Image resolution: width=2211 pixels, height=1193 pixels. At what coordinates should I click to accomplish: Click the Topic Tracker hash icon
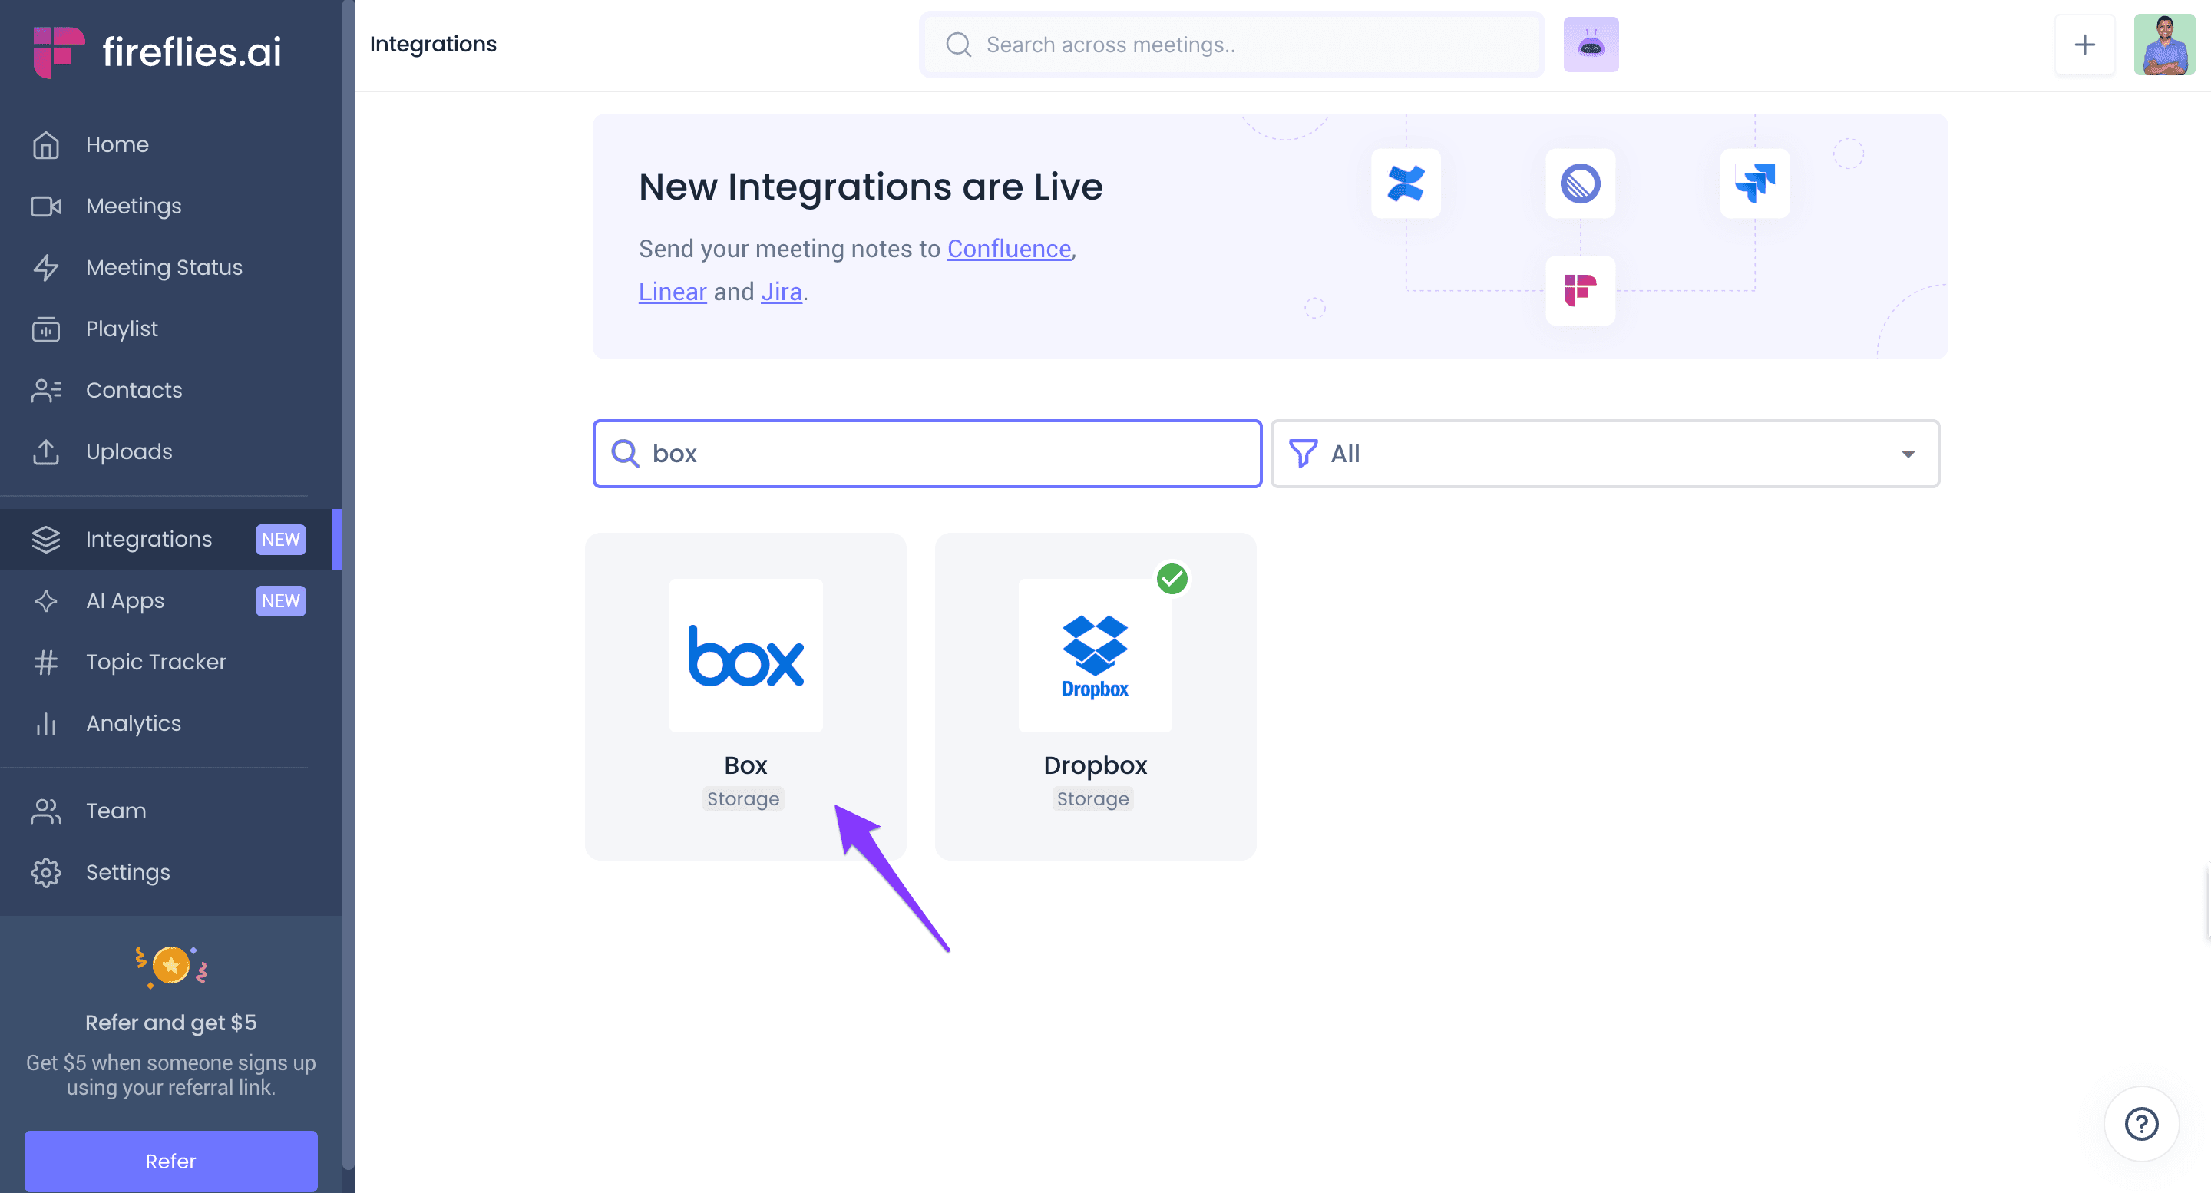(45, 662)
